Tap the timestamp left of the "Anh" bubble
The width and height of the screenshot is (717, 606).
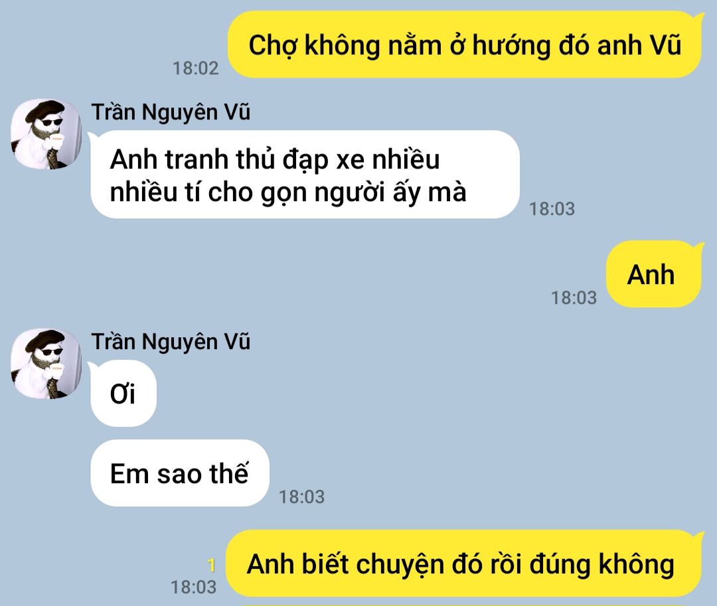(574, 297)
